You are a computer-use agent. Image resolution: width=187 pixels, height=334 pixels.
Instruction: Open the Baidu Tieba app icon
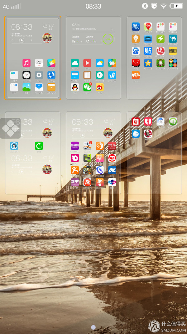coord(148,51)
